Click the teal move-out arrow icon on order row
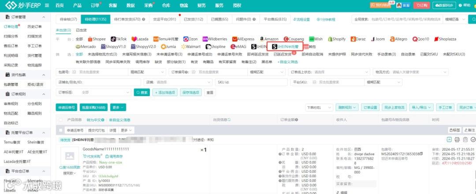This screenshot has height=194, width=476. tap(449, 139)
